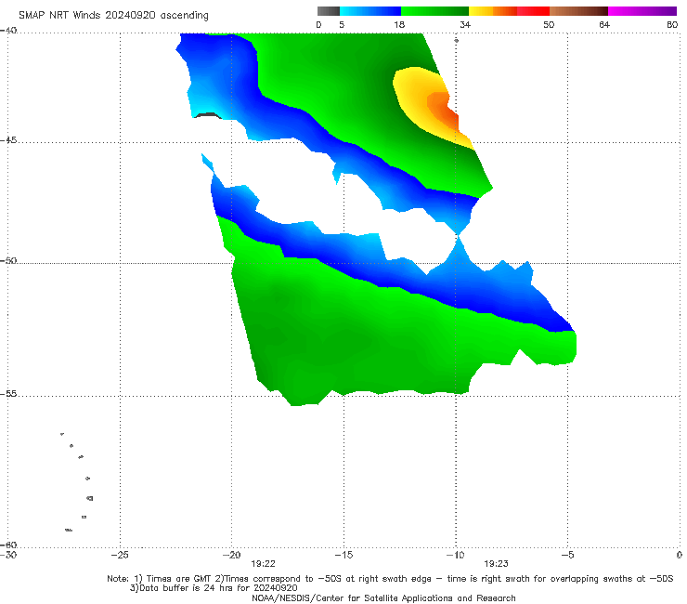687x604 pixels.
Task: Click the latitude label '-40'
Action: point(8,31)
